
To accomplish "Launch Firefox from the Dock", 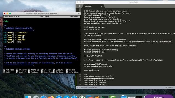I will [51, 97].
